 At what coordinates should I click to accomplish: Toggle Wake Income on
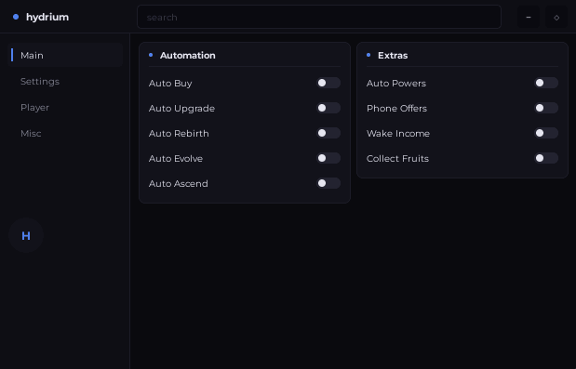point(546,133)
